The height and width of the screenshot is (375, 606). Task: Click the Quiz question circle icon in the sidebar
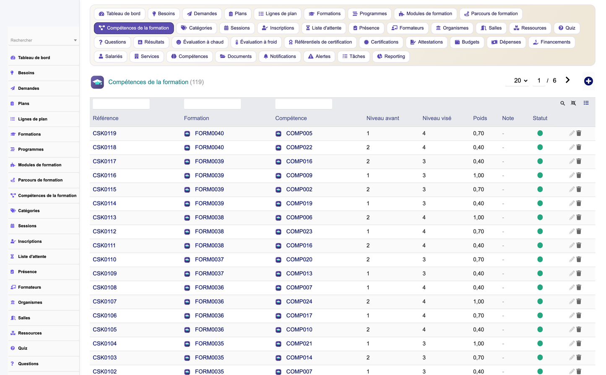coord(13,348)
